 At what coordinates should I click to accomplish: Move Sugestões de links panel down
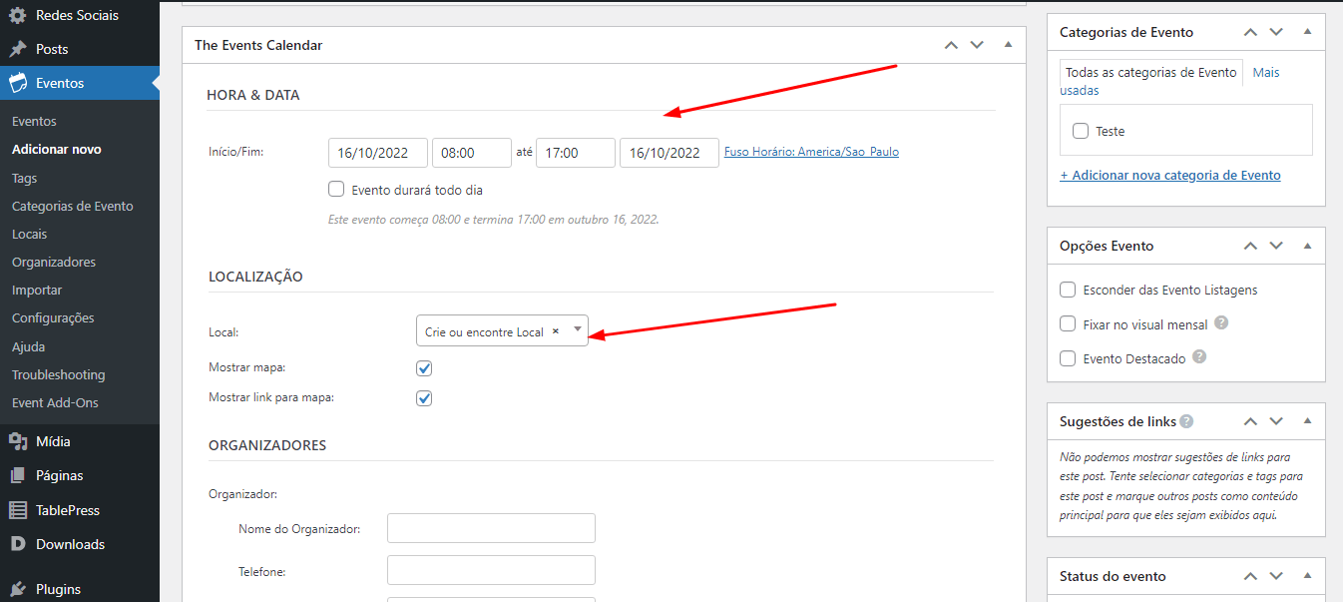pos(1276,421)
